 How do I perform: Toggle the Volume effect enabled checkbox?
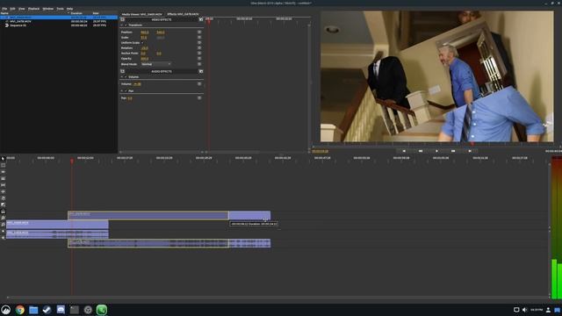point(126,76)
